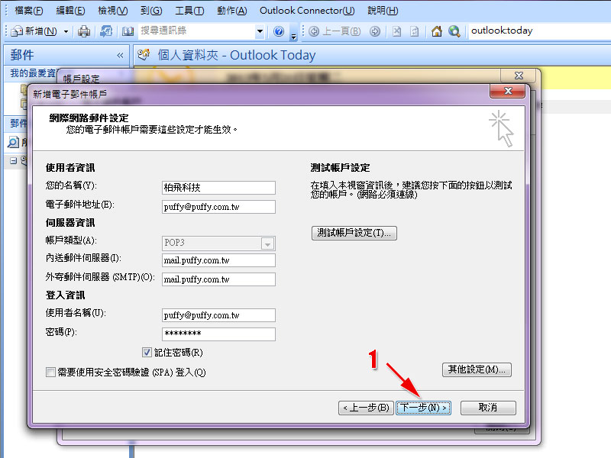Click the 密碼 password field
Viewport: 611px width, 458px height.
tap(218, 334)
